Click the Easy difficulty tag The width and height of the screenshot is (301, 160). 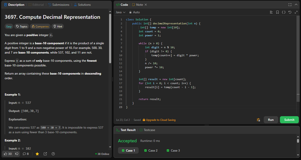(x=9, y=26)
